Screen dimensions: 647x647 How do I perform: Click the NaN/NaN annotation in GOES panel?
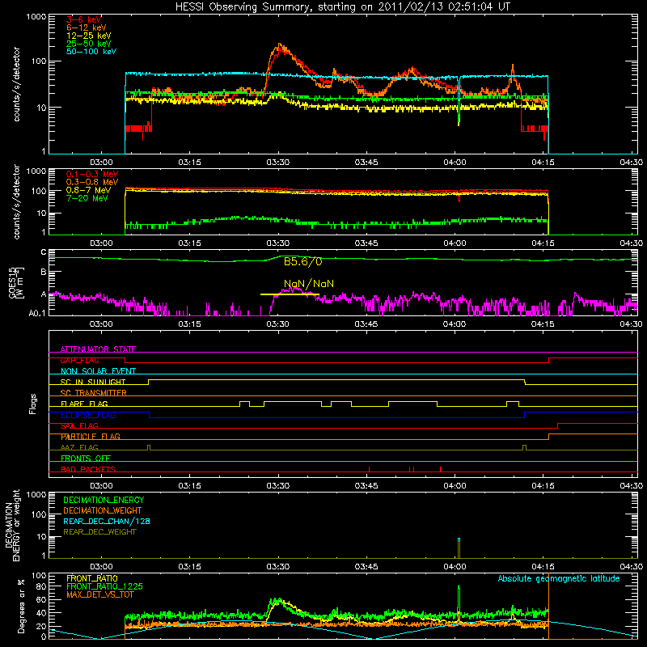point(309,284)
